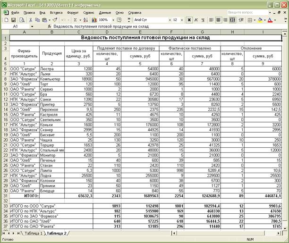The height and width of the screenshot is (243, 289).
Task: Click the Excel icon in the title bar
Action: pyautogui.click(x=4, y=4)
